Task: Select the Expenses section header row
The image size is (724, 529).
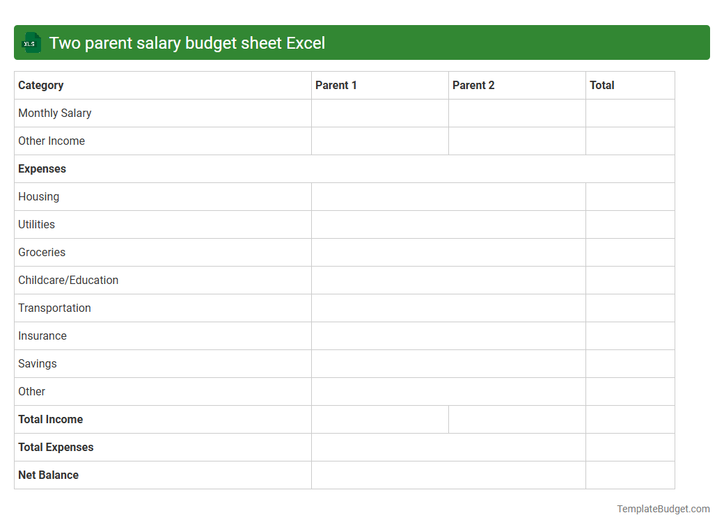Action: point(42,168)
